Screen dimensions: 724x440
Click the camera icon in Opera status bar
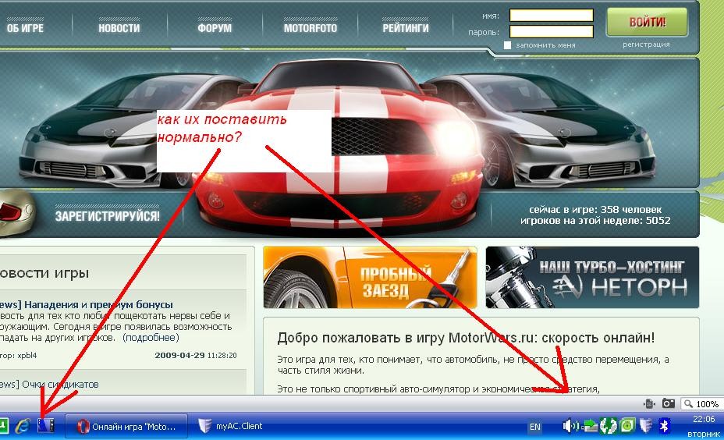[x=668, y=403]
